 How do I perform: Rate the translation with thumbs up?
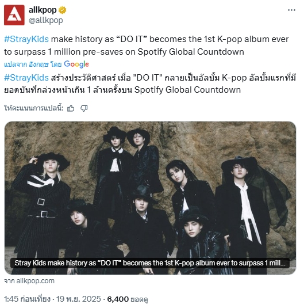pyautogui.click(x=71, y=108)
